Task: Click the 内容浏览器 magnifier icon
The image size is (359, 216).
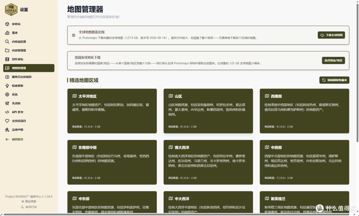Action: 7,42
